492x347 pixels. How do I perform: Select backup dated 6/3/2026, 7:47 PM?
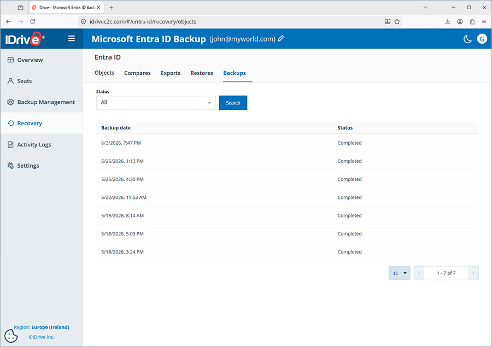click(288, 143)
